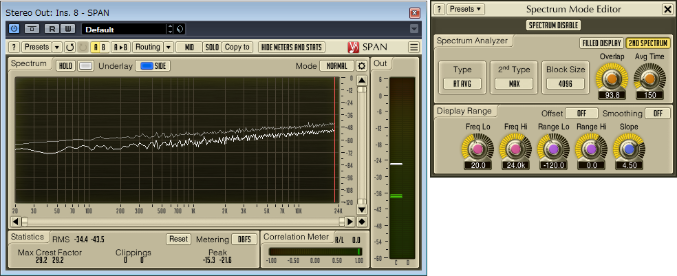Switch the A/B state toggle
677x276 pixels.
point(100,47)
